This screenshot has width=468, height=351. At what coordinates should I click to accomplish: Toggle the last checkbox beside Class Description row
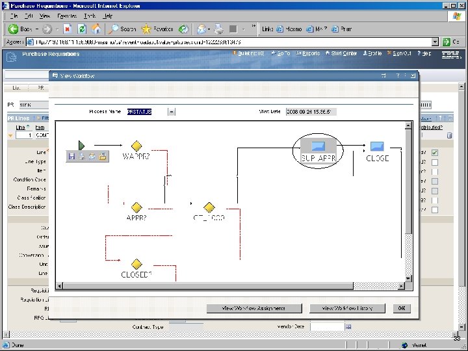tap(435, 210)
